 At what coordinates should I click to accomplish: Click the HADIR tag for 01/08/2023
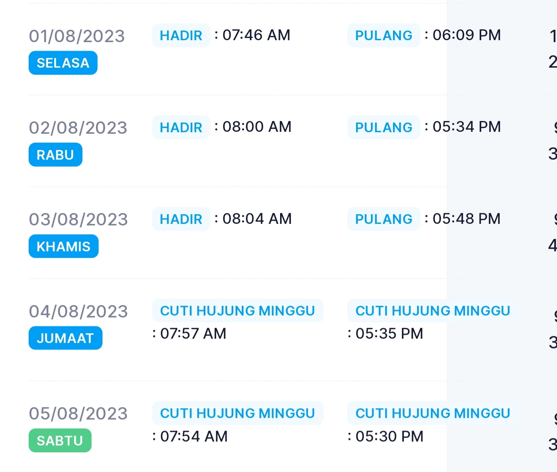181,36
